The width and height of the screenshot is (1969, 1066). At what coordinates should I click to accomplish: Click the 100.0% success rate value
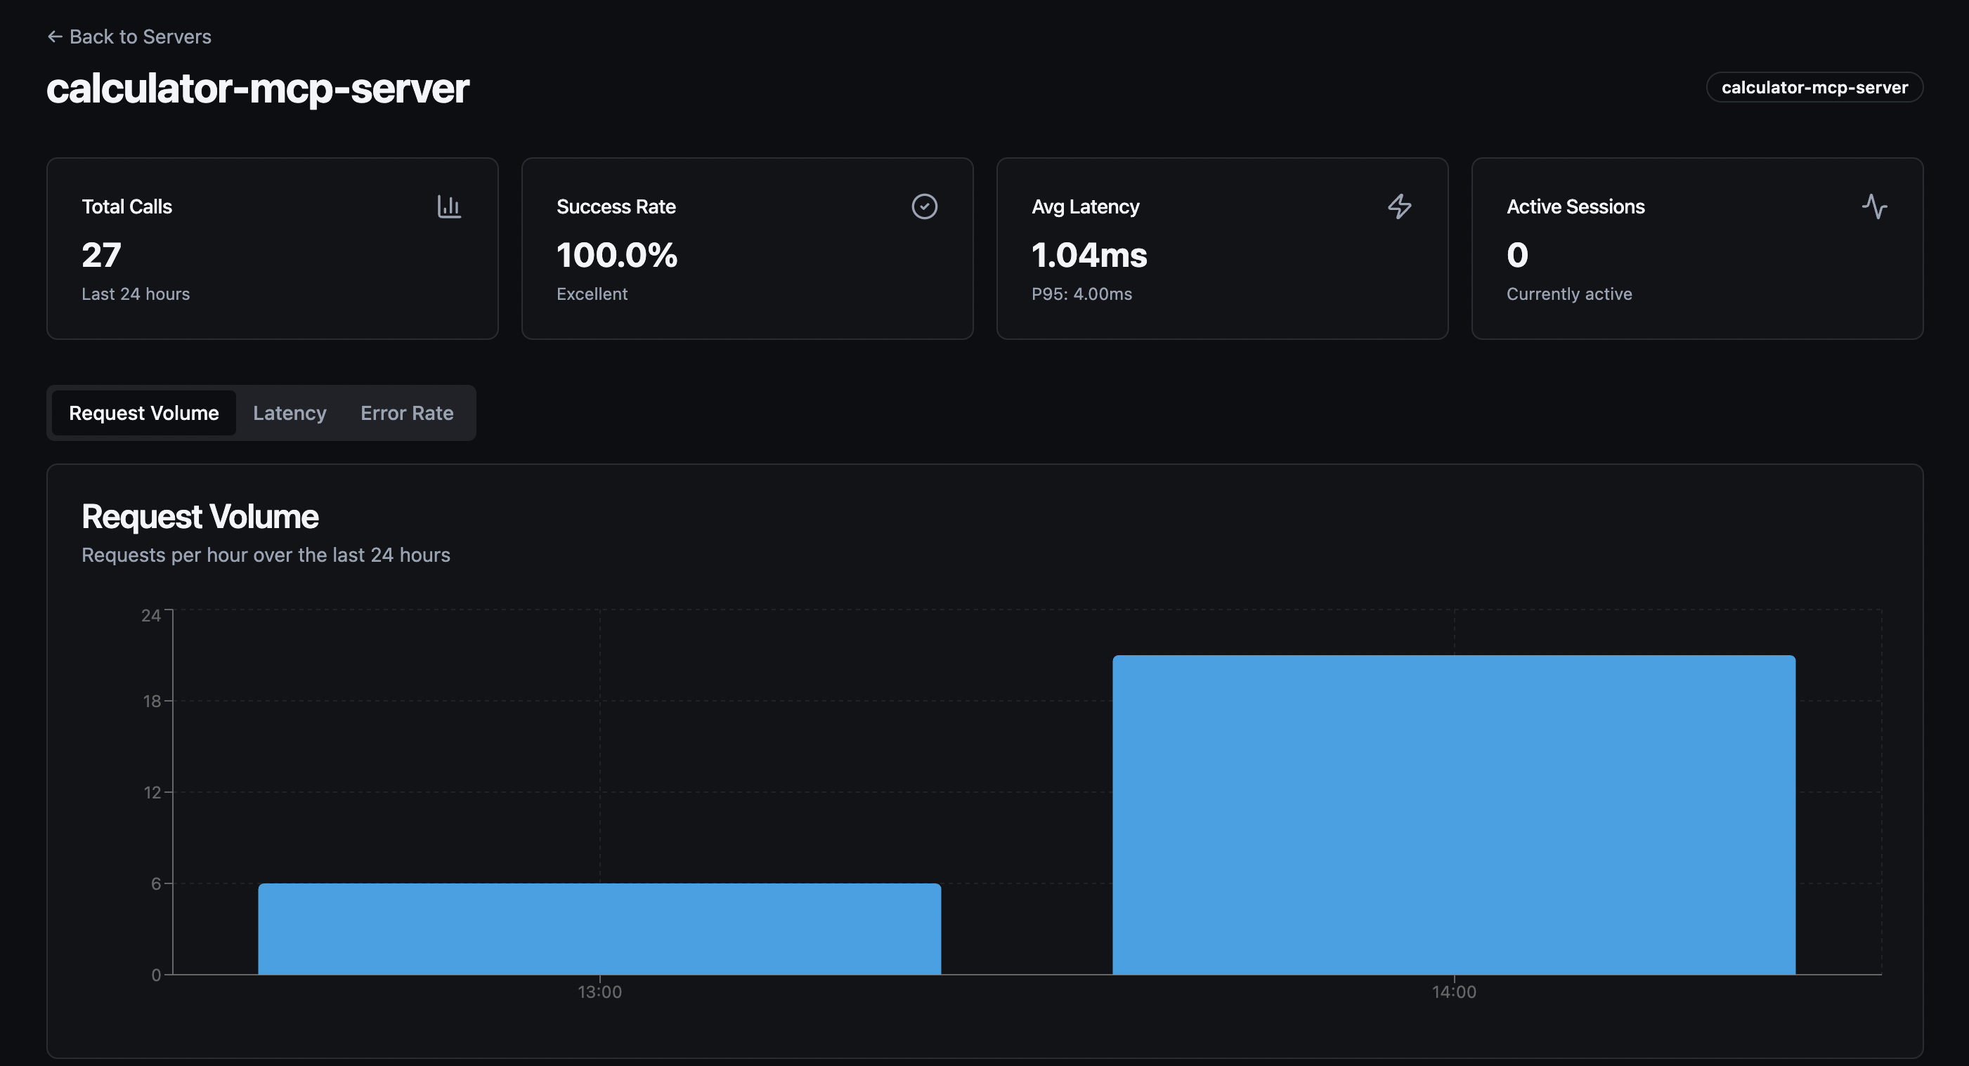[617, 255]
